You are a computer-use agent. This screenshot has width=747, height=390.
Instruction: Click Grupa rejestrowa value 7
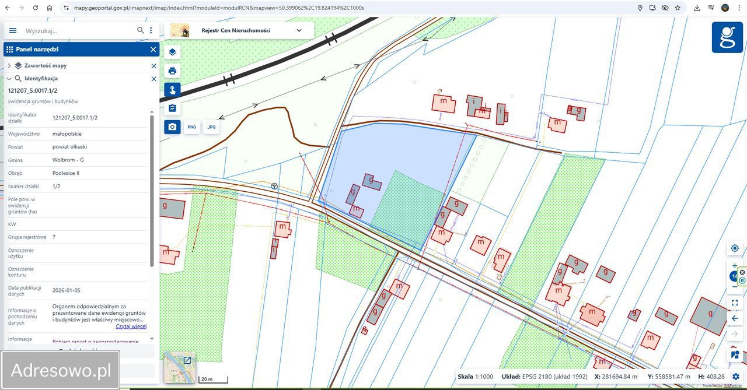[x=54, y=237]
